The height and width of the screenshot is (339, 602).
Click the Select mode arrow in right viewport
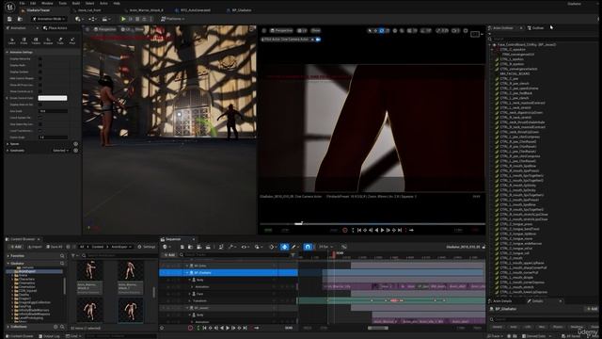[x=370, y=30]
